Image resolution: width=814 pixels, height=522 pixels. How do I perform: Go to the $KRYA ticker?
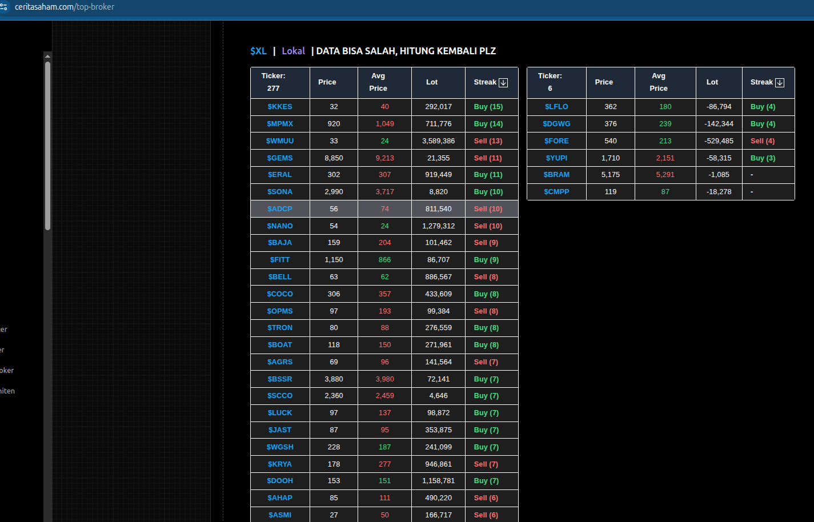pyautogui.click(x=280, y=464)
